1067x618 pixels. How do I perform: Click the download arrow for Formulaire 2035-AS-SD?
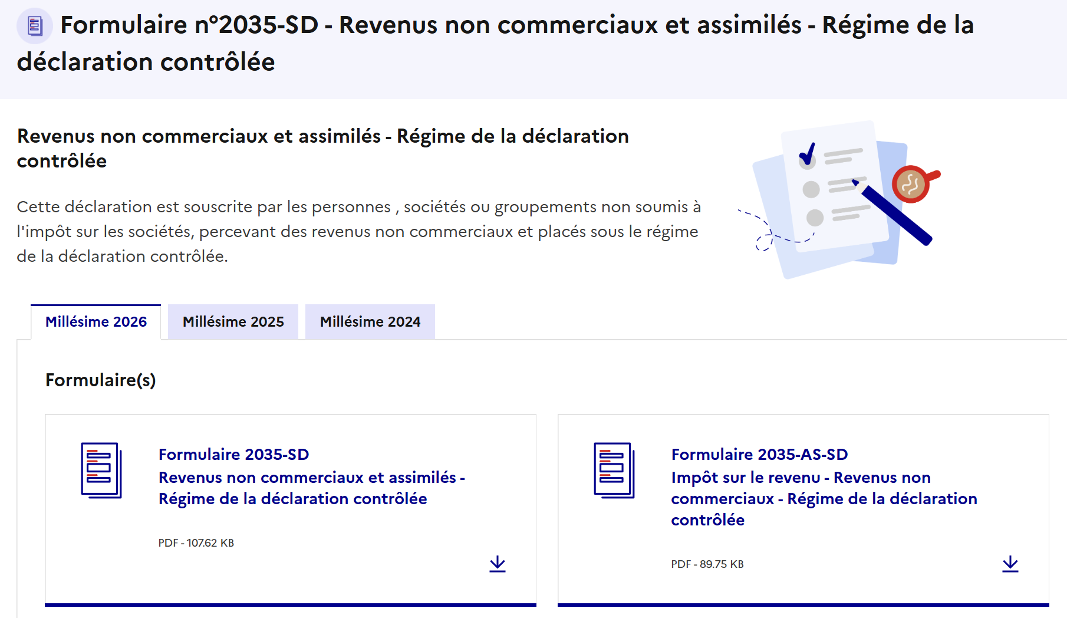(x=1010, y=564)
